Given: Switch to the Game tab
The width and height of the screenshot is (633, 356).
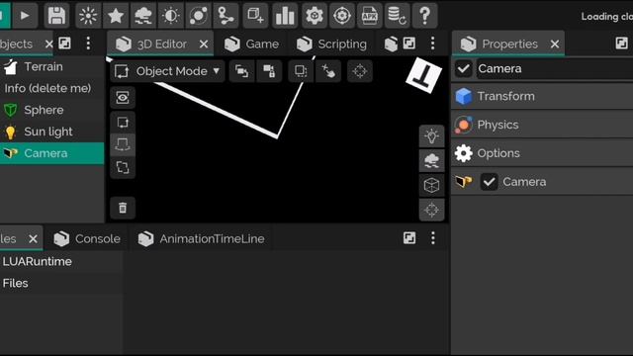Looking at the screenshot, I should tap(251, 44).
